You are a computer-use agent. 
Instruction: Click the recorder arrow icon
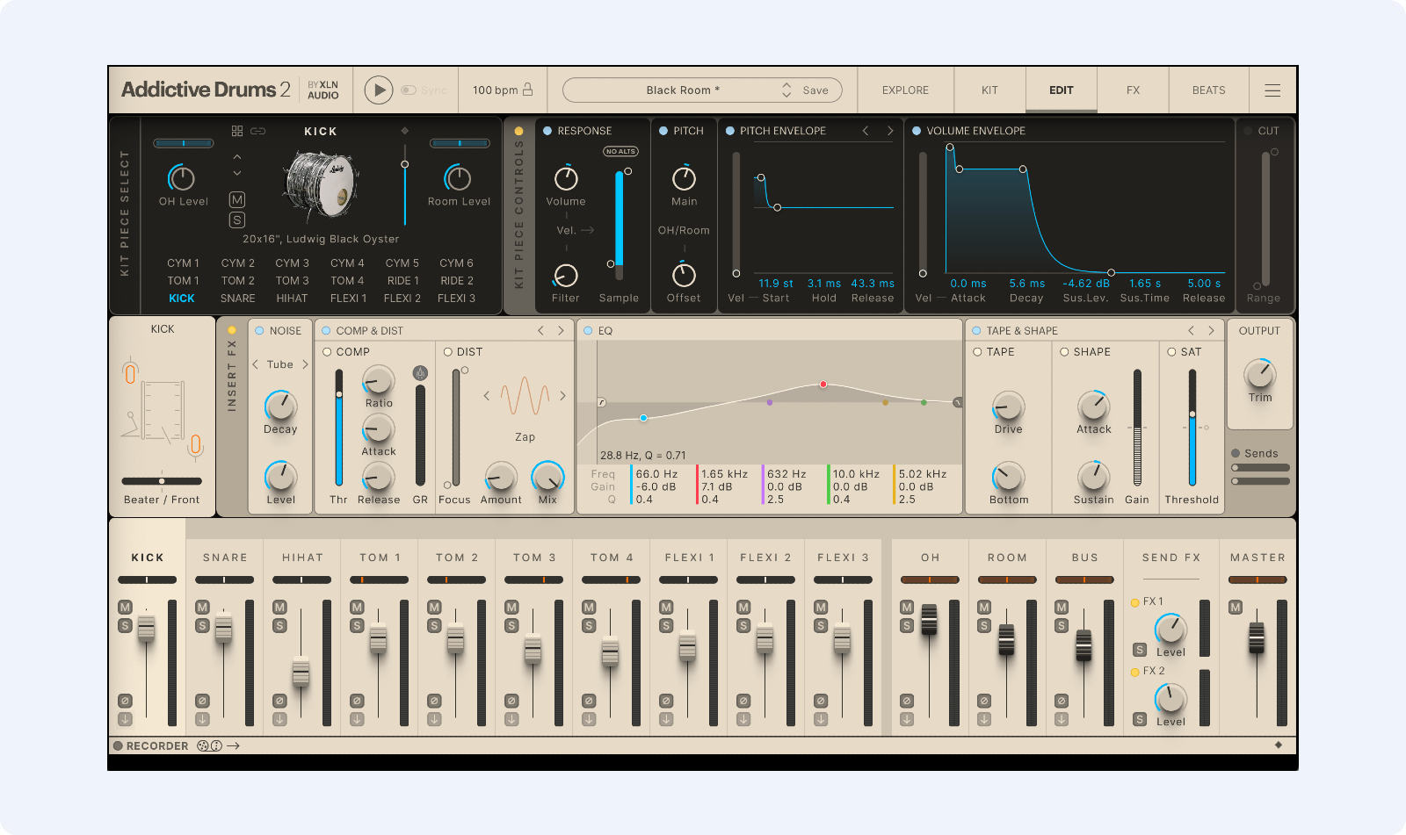[x=233, y=745]
